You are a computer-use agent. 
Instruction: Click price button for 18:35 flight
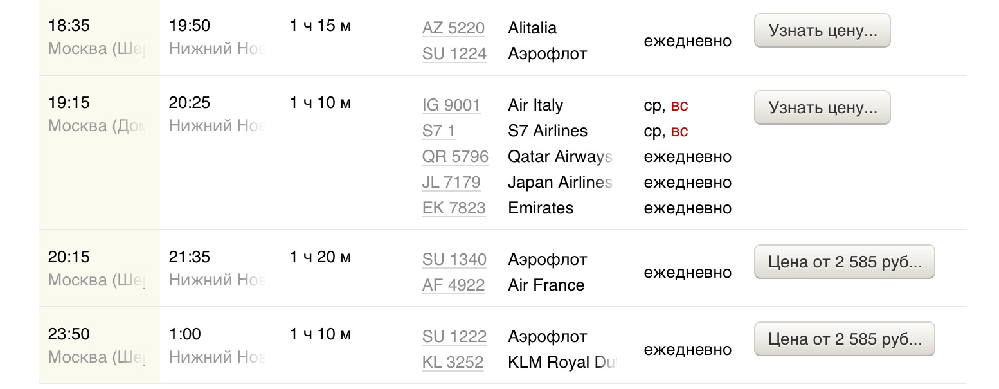(x=822, y=31)
